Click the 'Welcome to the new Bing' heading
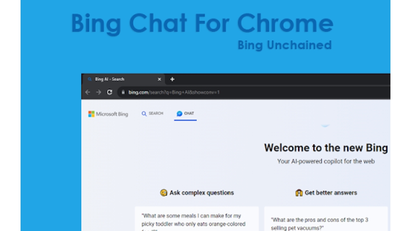 click(x=326, y=148)
